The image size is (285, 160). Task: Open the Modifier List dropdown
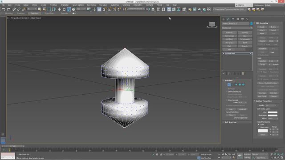tap(237, 28)
